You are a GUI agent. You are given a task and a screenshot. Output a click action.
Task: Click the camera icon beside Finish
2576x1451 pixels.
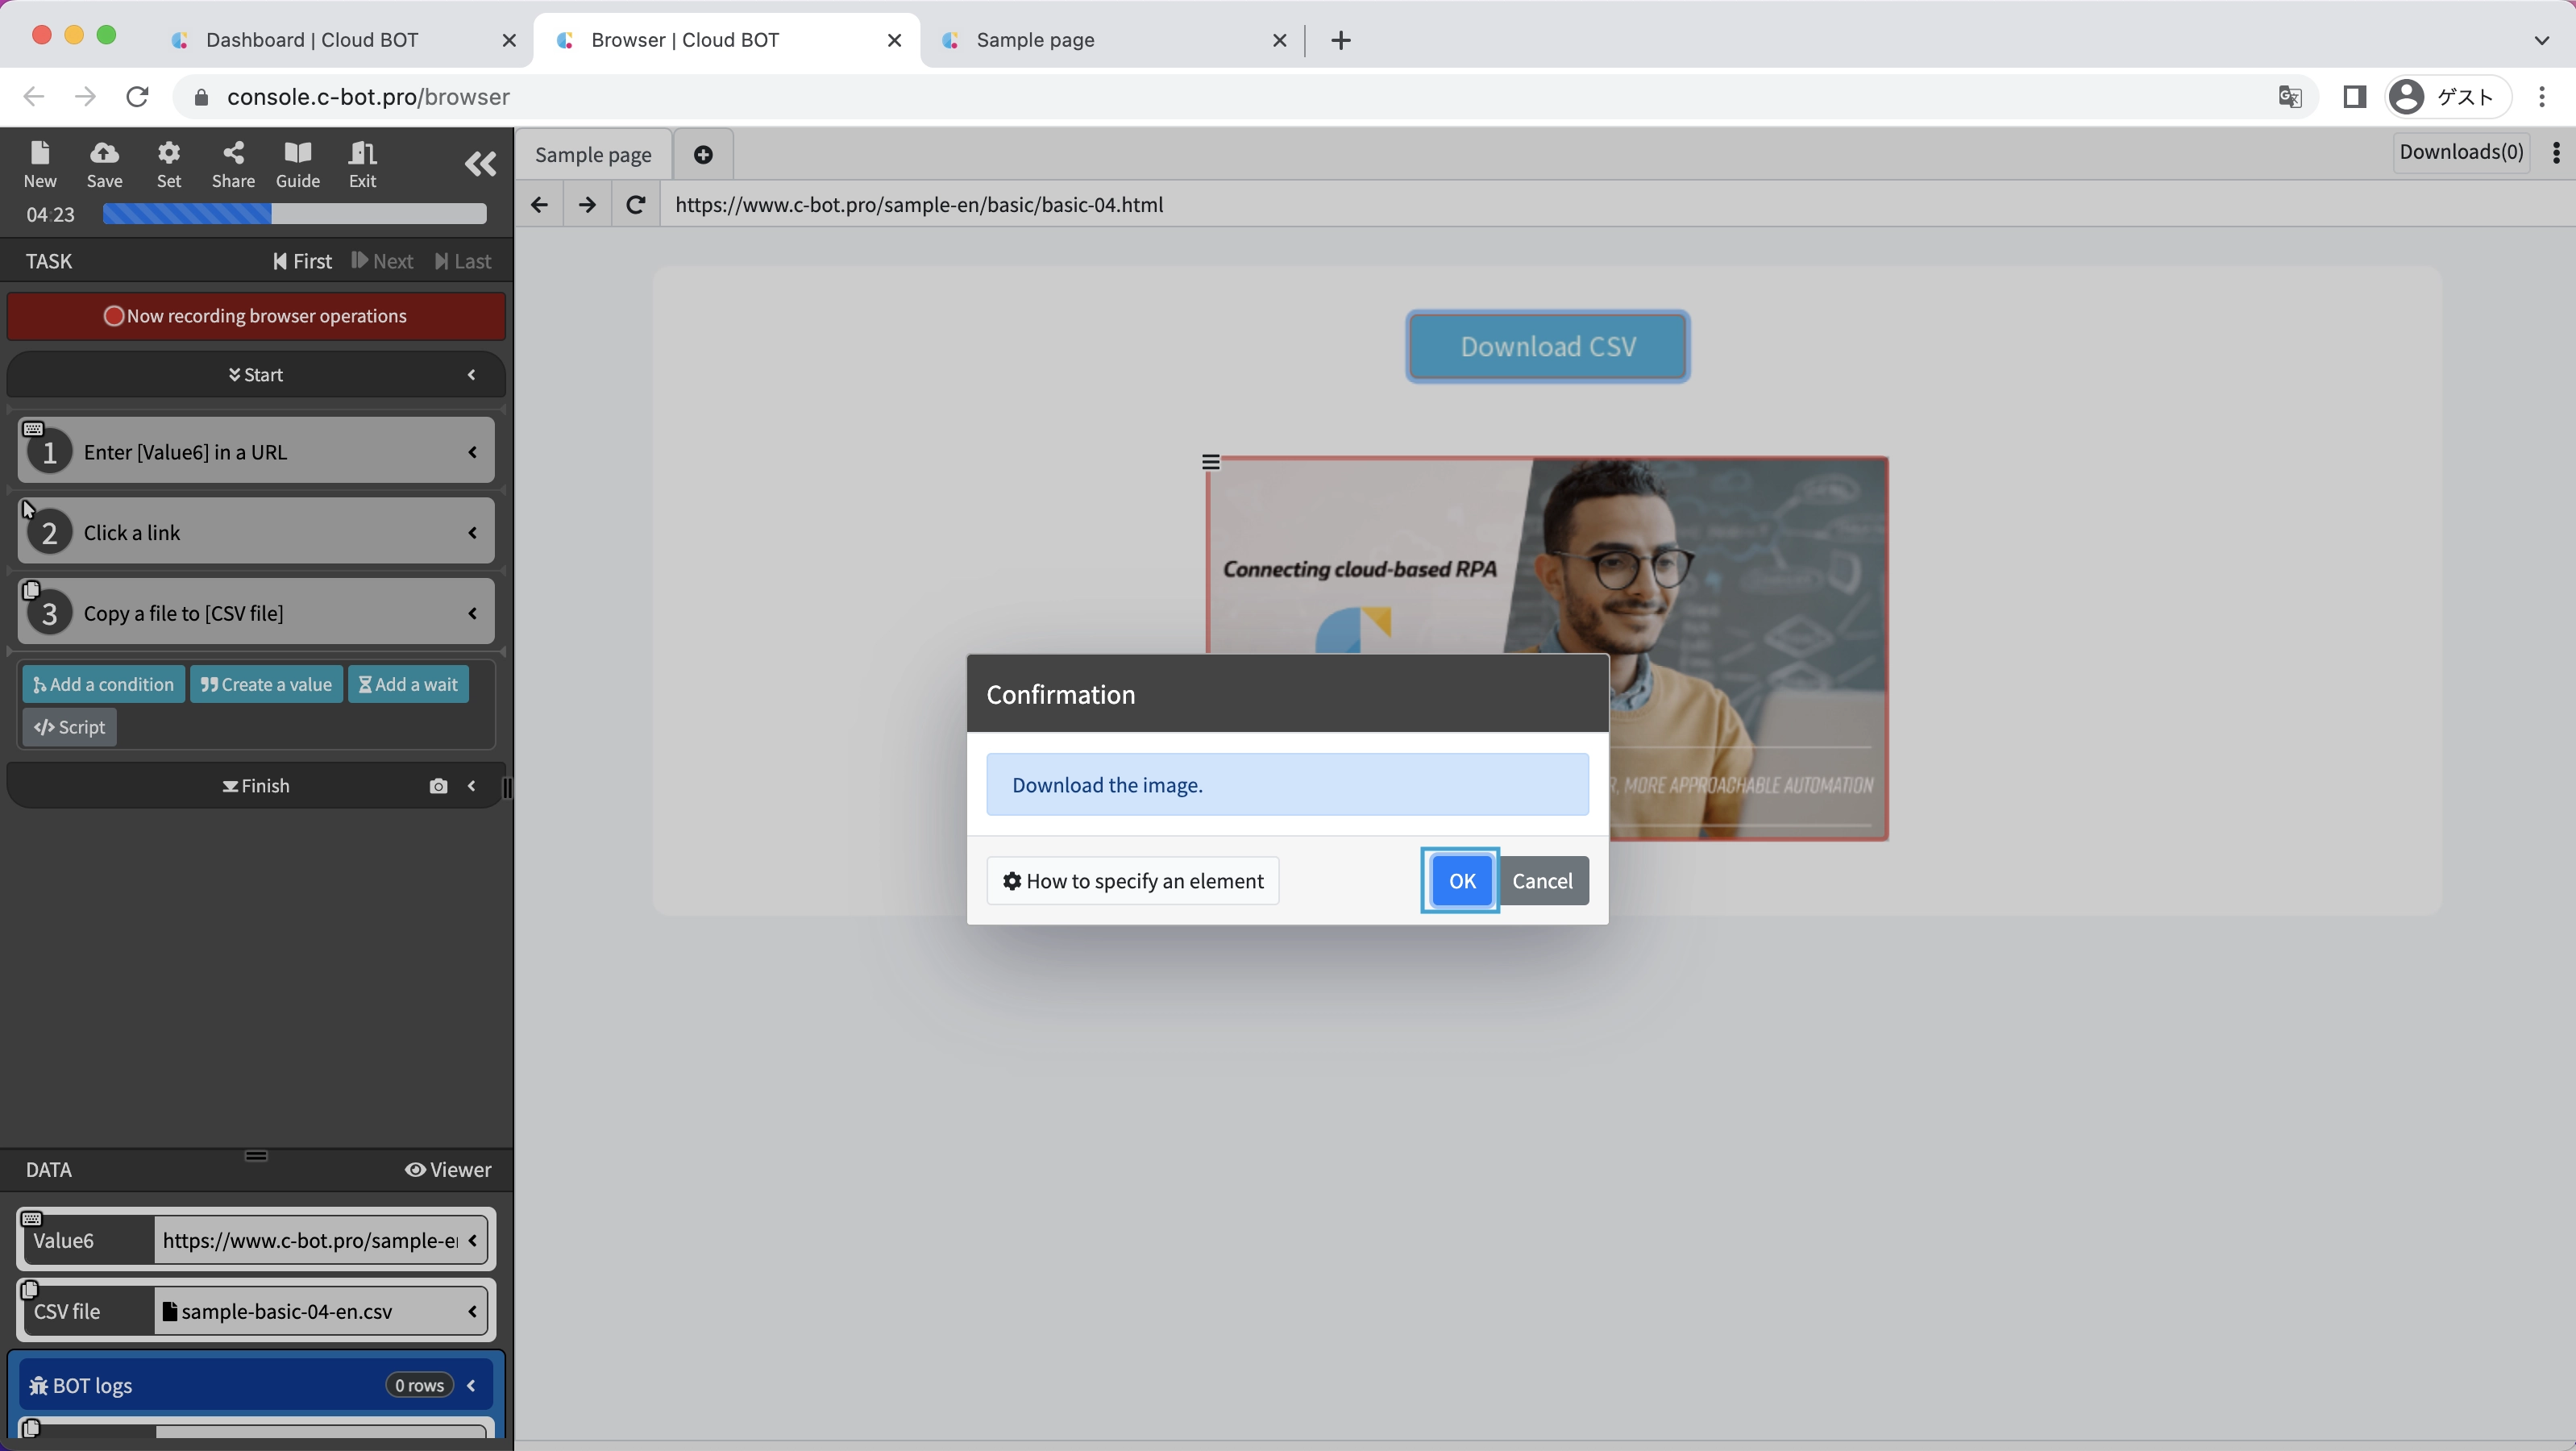(x=438, y=786)
